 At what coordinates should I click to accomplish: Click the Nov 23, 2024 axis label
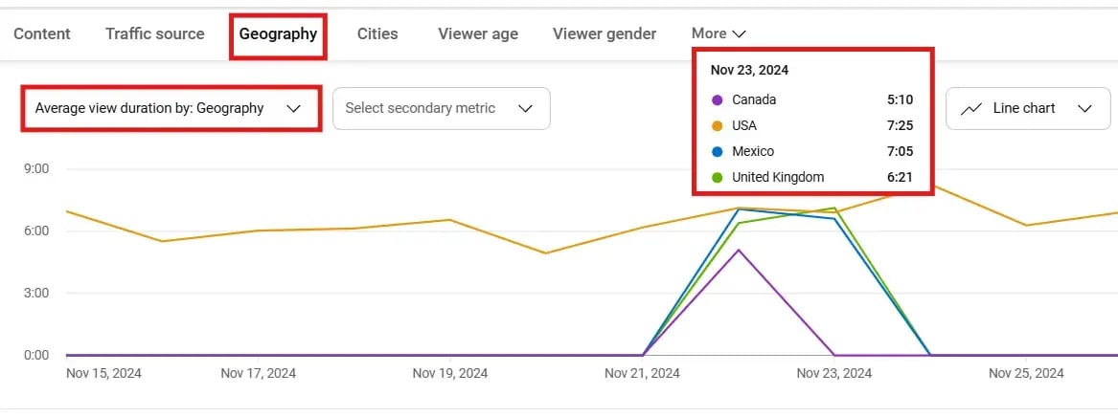tap(834, 373)
